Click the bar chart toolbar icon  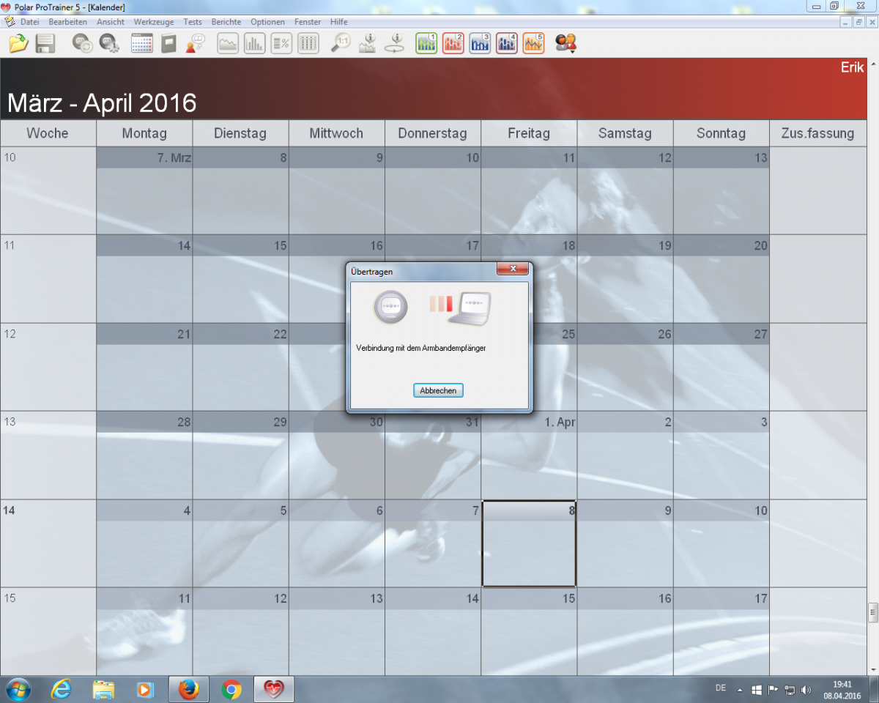point(254,44)
